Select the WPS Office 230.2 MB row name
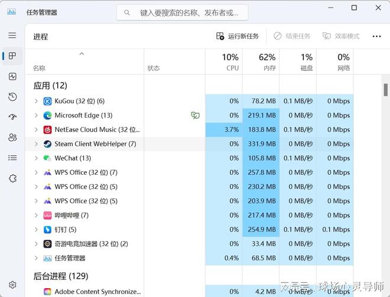Image resolution: width=390 pixels, height=297 pixels. 86,187
